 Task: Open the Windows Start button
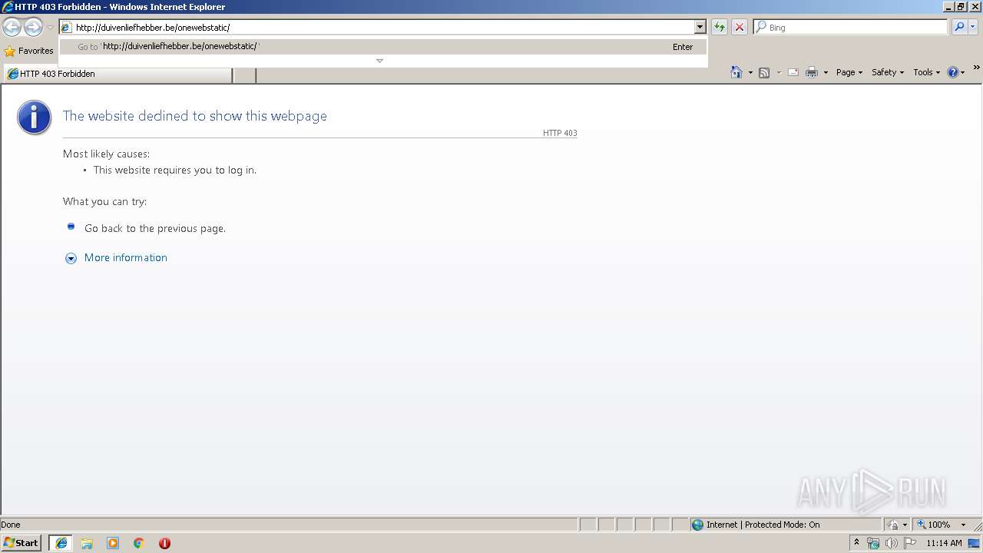click(x=22, y=543)
